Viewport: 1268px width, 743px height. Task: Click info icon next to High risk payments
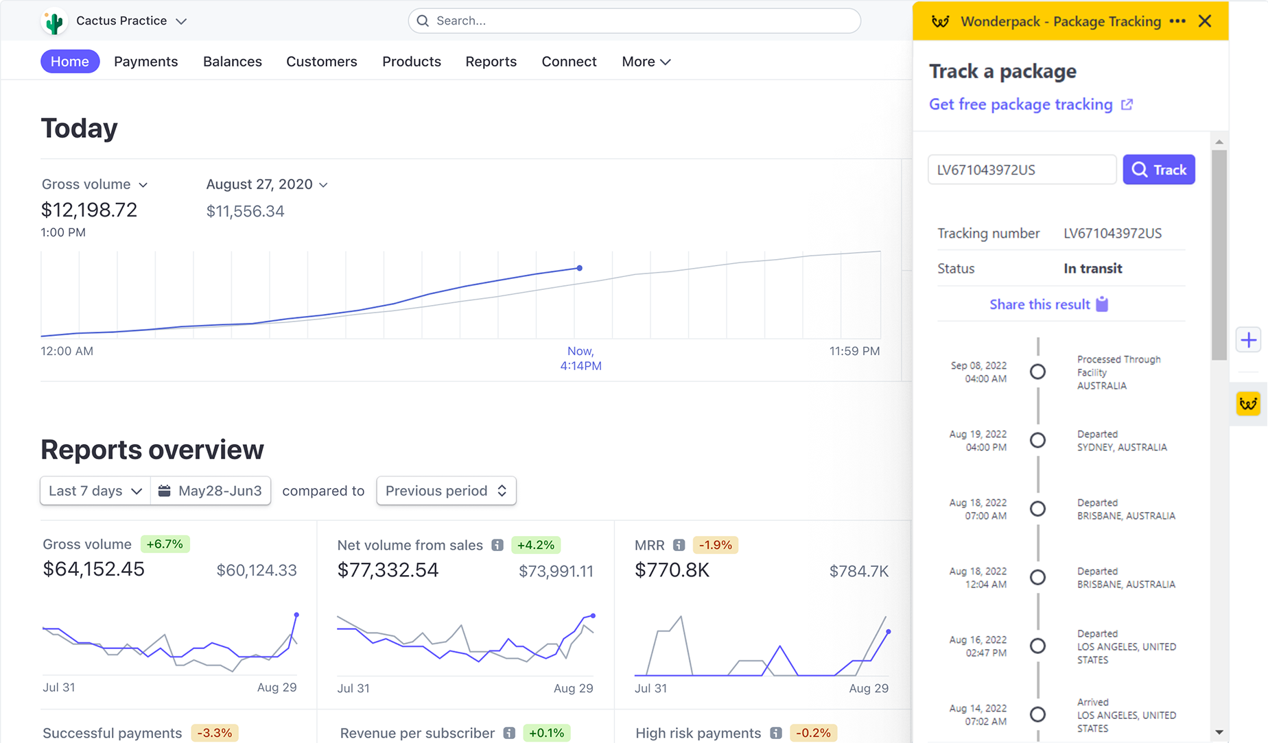pyautogui.click(x=776, y=733)
